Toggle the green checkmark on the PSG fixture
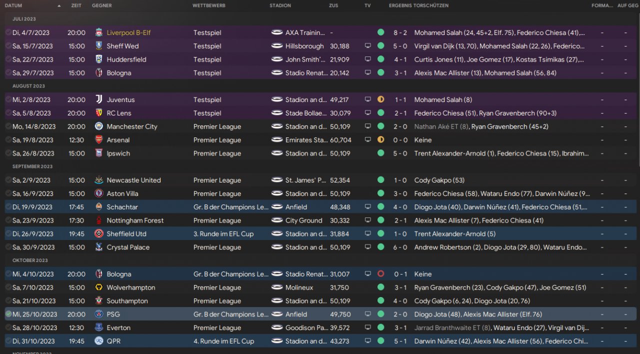 click(8, 314)
